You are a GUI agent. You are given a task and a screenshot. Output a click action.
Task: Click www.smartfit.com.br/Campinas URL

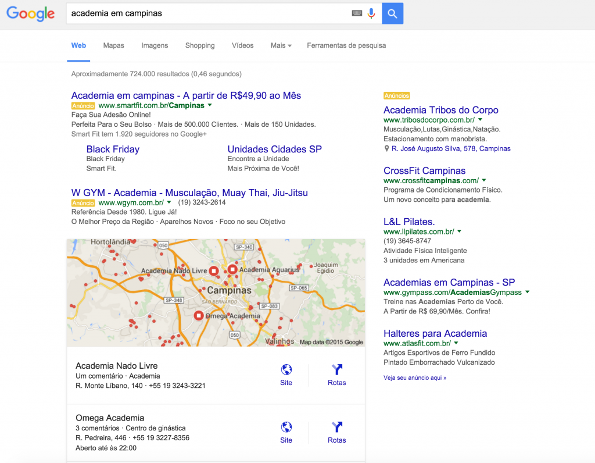pyautogui.click(x=152, y=106)
